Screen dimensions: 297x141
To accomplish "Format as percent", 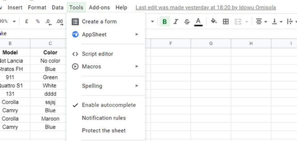I will 38,21.
